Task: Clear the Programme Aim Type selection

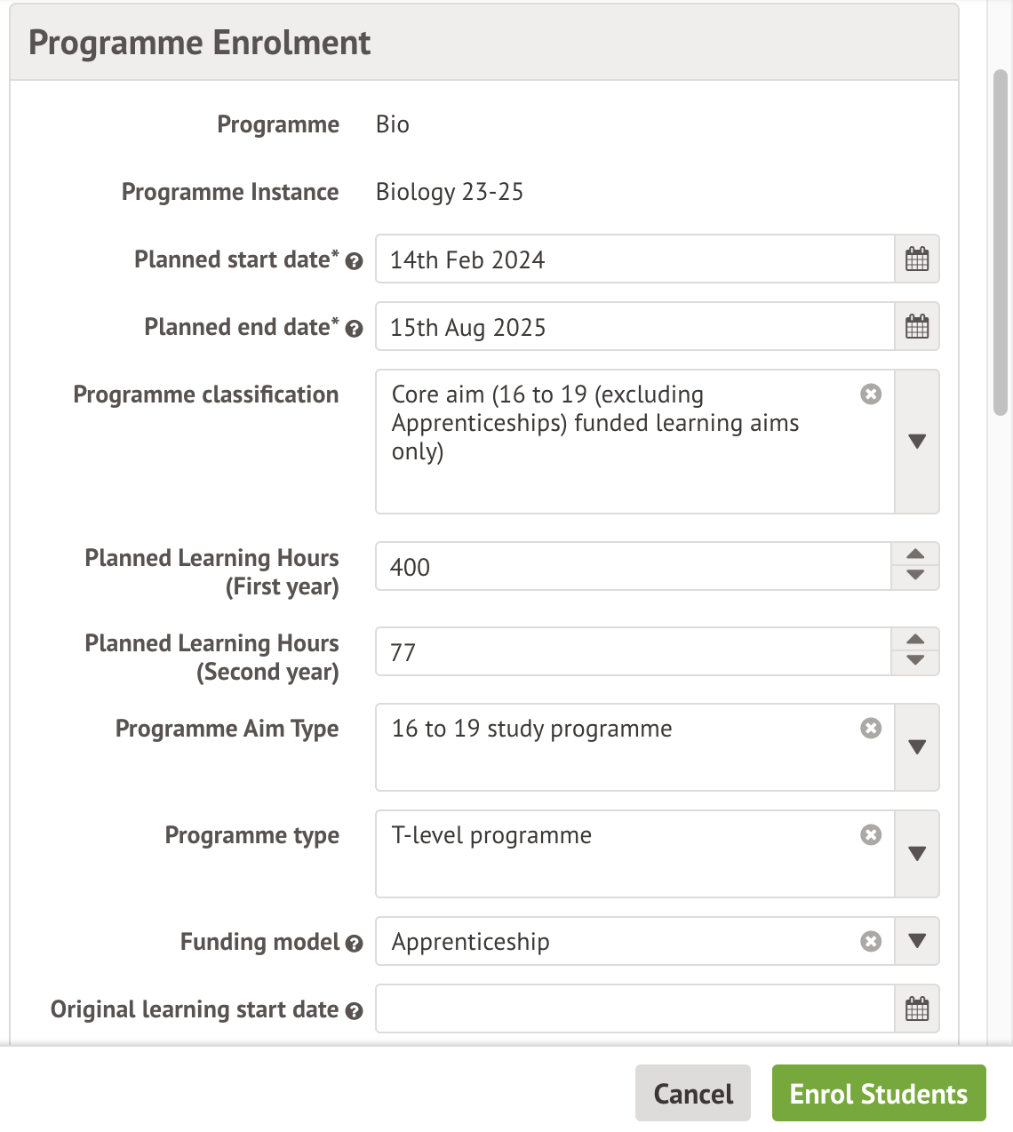Action: click(x=871, y=728)
